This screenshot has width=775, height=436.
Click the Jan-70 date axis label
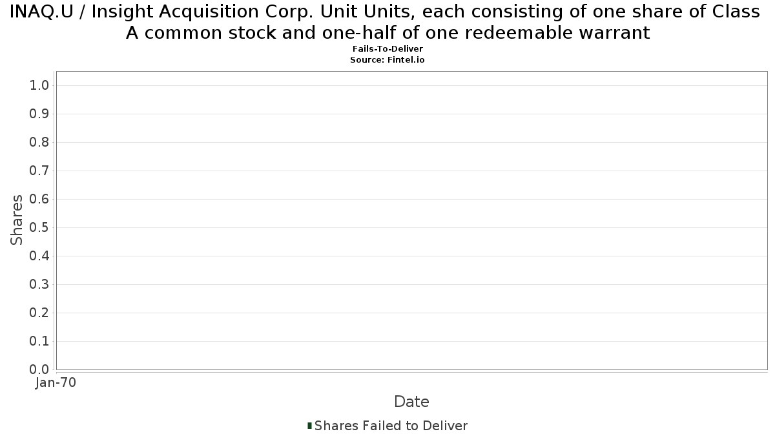(56, 382)
